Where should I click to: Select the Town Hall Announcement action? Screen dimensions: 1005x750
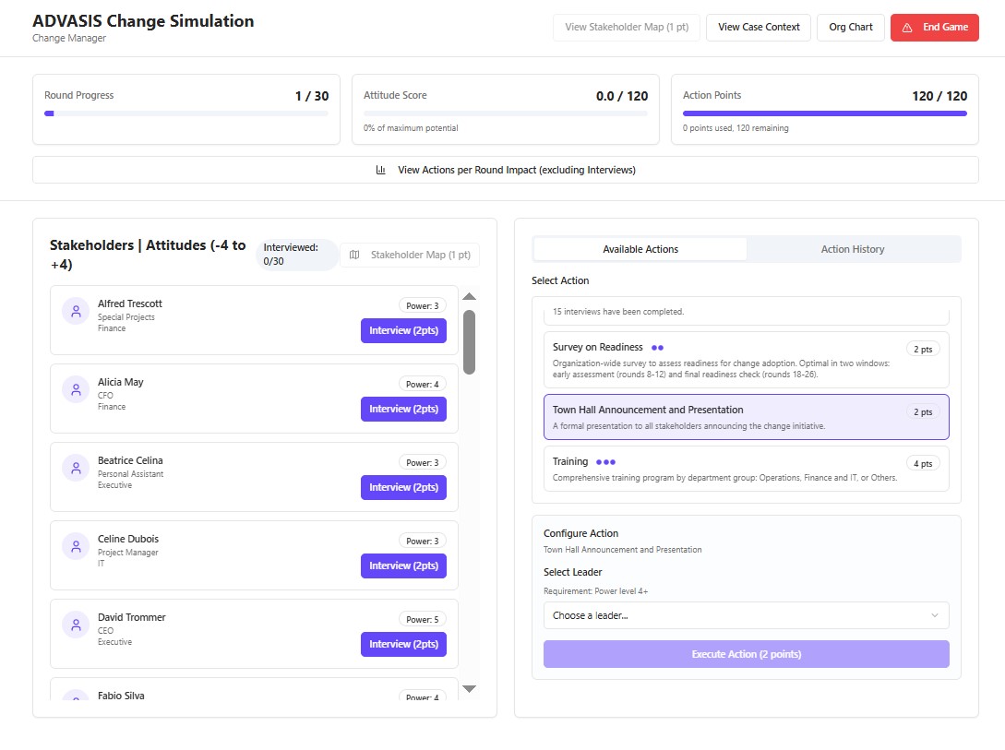[x=746, y=417]
